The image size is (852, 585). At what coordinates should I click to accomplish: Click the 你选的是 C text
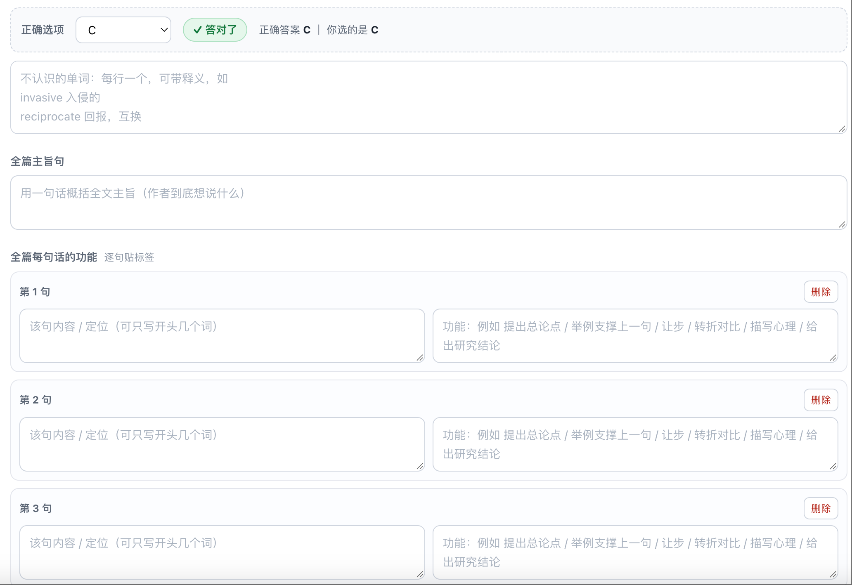[353, 30]
